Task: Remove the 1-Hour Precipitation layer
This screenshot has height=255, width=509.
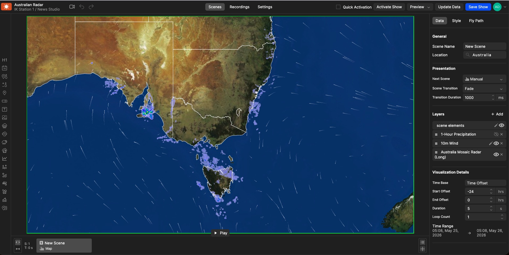Action: point(502,134)
